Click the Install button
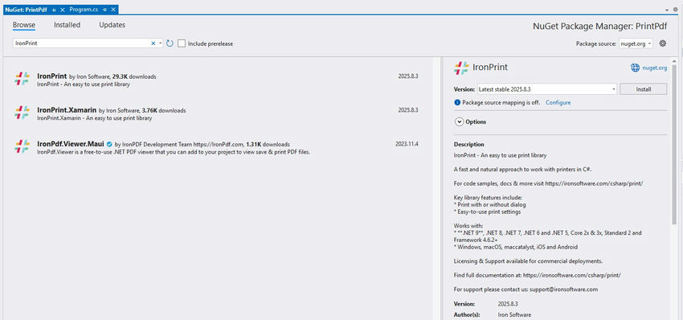Viewport: 683px width, 320px height. 643,89
